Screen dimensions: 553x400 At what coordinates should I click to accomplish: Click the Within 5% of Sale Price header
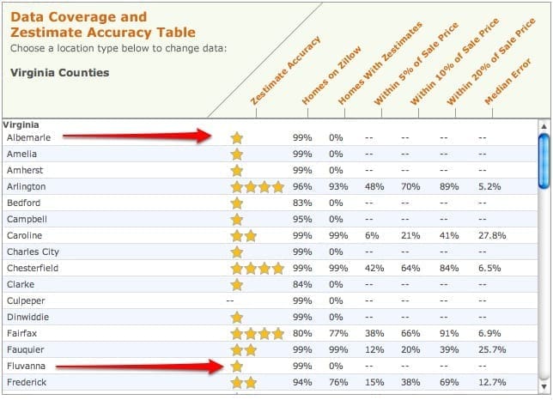(416, 64)
